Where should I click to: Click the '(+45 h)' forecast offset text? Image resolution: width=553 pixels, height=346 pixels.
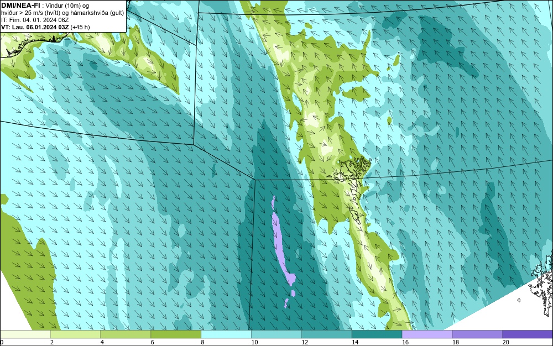click(x=80, y=27)
